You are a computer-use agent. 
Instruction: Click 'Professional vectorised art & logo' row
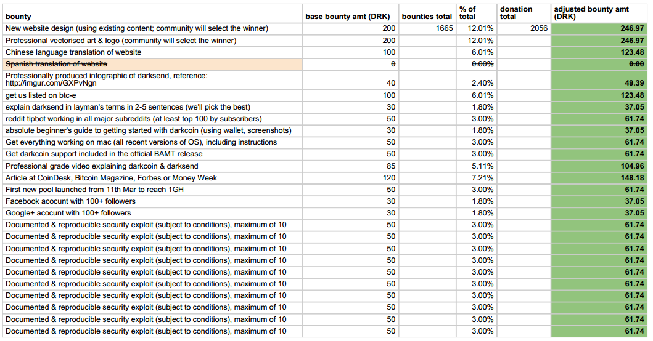click(152, 41)
